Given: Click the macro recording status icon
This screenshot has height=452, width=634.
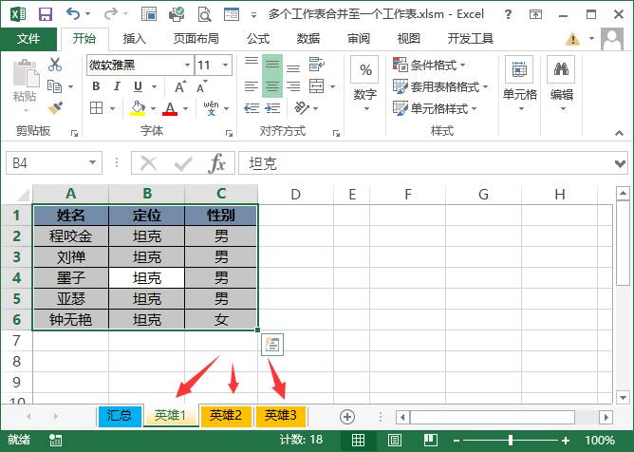Looking at the screenshot, I should coord(55,441).
